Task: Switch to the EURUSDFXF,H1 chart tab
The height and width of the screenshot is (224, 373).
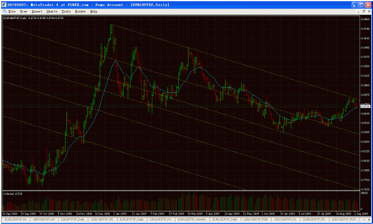Action: (16, 219)
